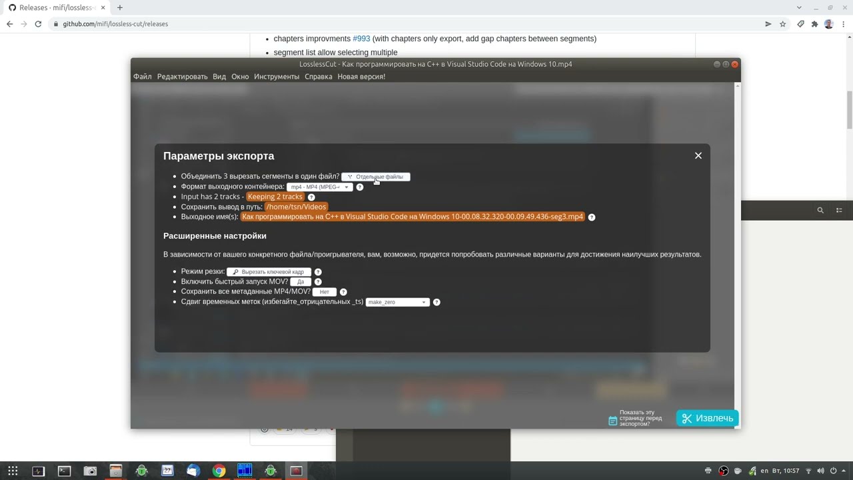Go back in Chrome
This screenshot has width=853, height=480.
click(9, 24)
